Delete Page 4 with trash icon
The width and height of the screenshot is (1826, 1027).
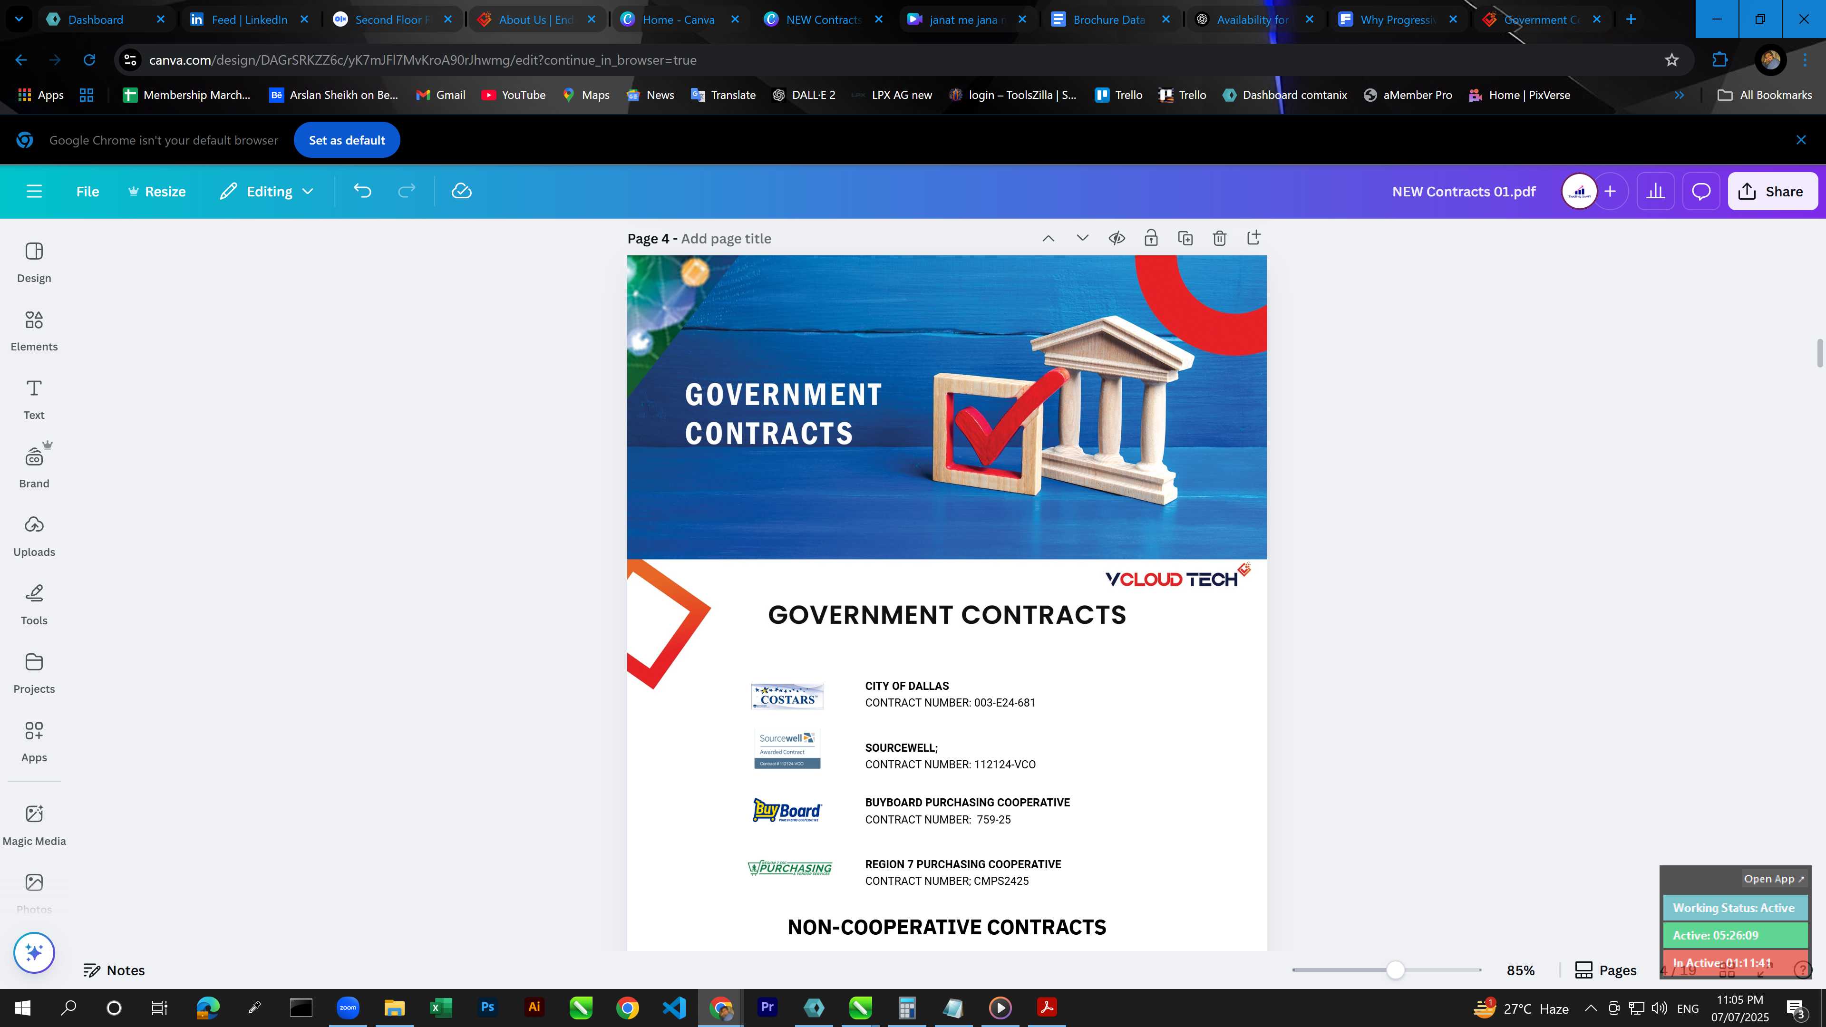point(1219,238)
